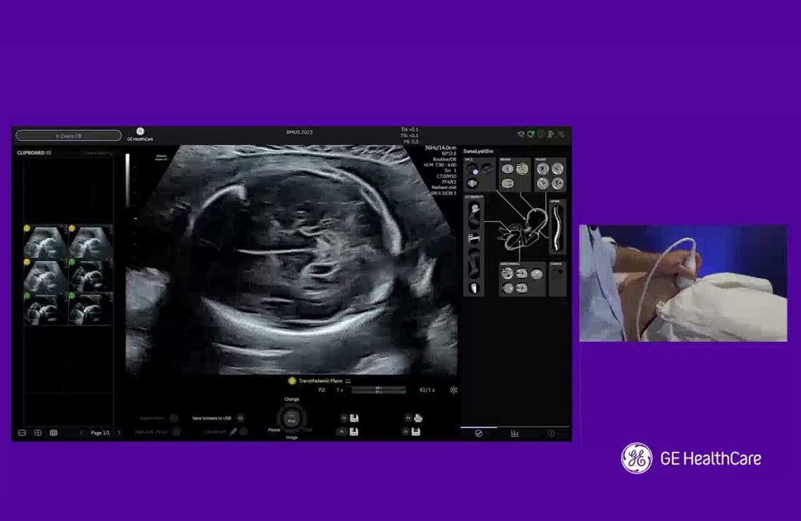Screen dimensions: 801x521
Task: Select the Cervix plane thumbnail
Action: (557, 273)
